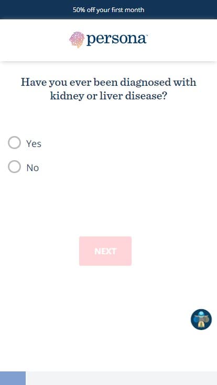217x385 pixels.
Task: Click the filled blue progress bar segment
Action: click(x=13, y=378)
